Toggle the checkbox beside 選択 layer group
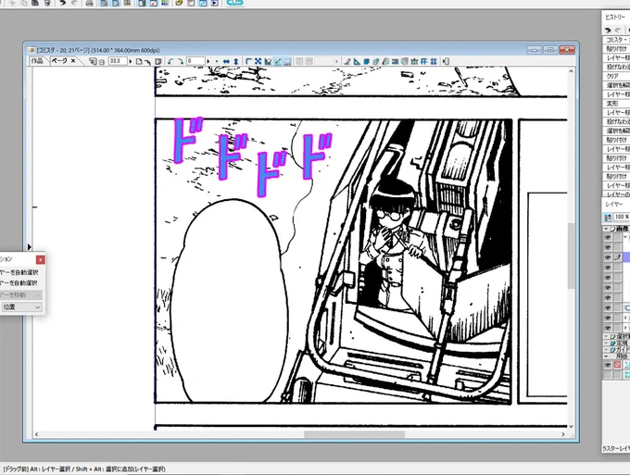This screenshot has height=475, width=630. click(x=612, y=336)
